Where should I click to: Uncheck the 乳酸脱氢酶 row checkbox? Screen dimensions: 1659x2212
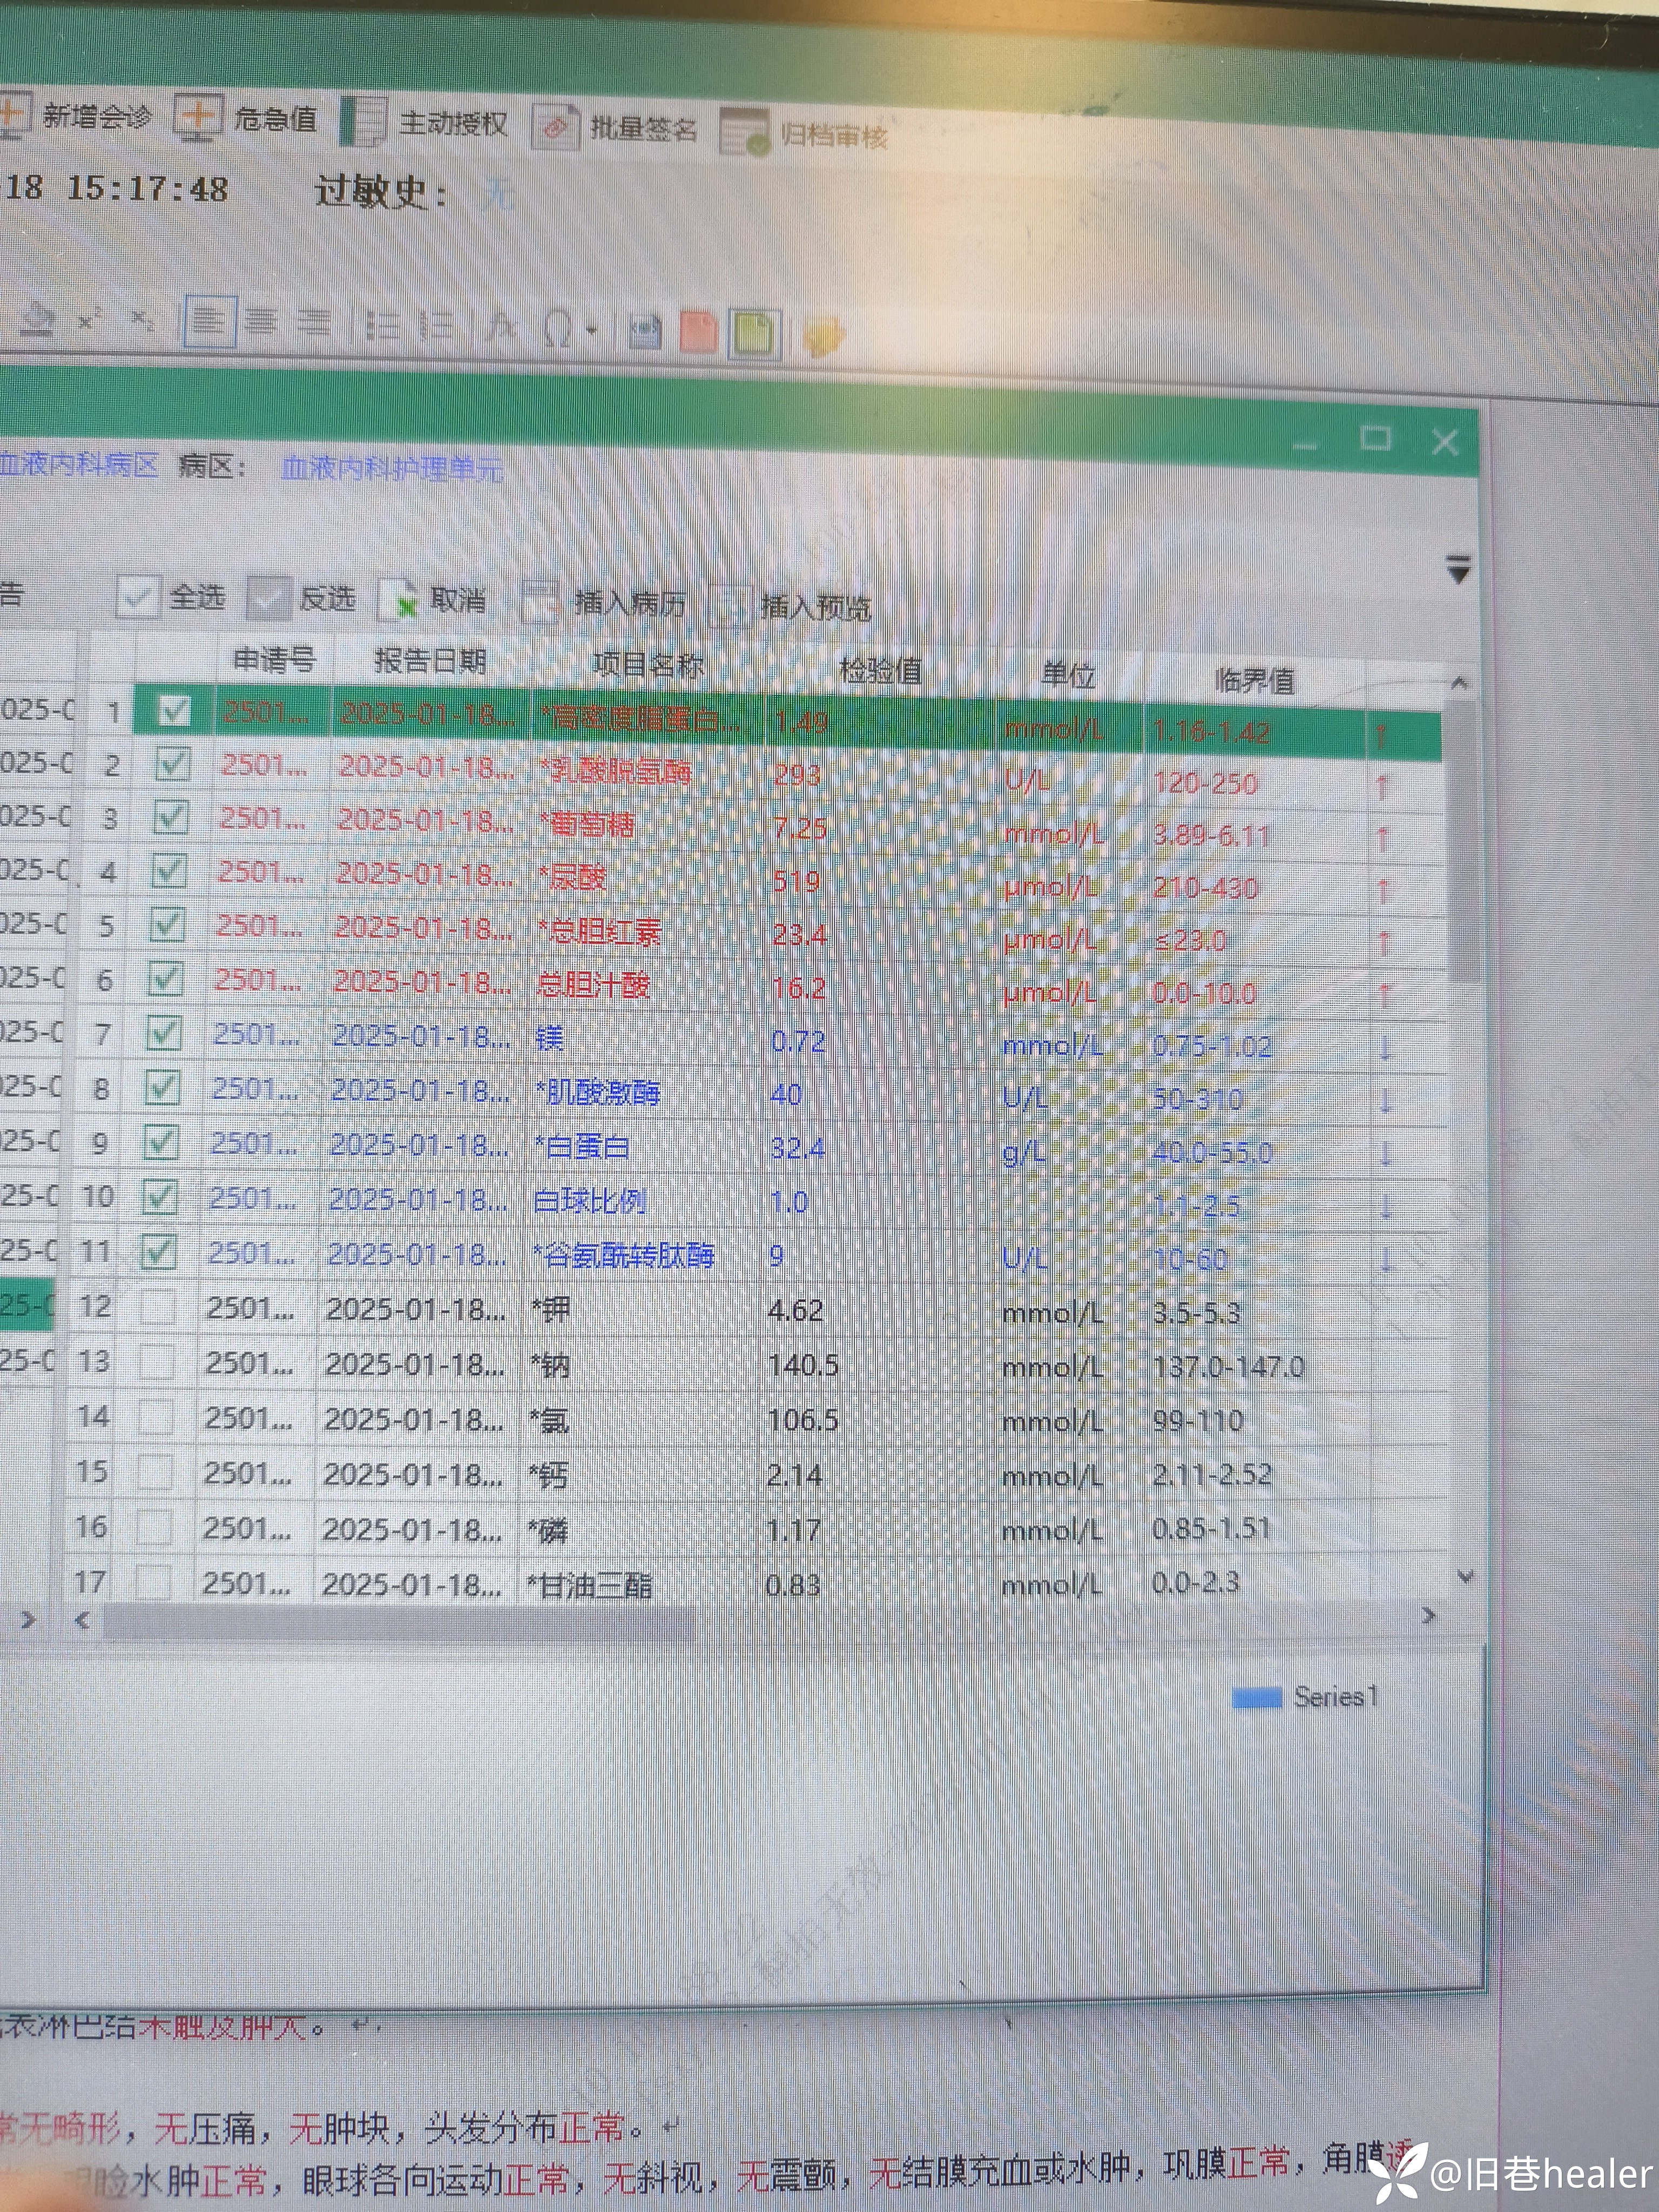pyautogui.click(x=172, y=765)
